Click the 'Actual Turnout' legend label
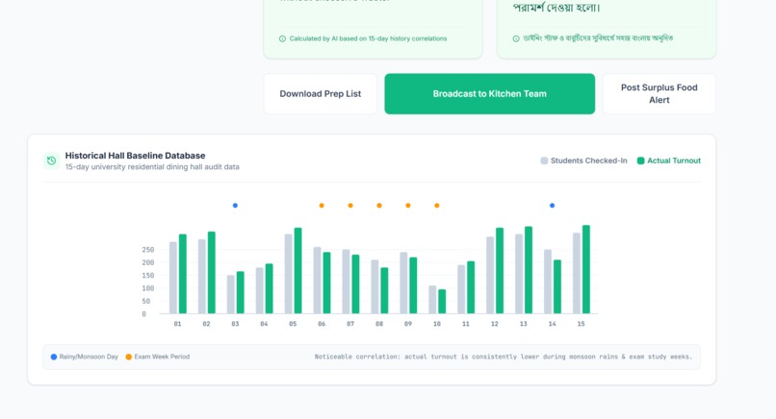776x419 pixels. [674, 160]
